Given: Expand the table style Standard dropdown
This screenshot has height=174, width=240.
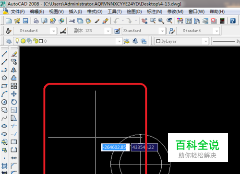Looking at the screenshot, I should click(x=162, y=31).
